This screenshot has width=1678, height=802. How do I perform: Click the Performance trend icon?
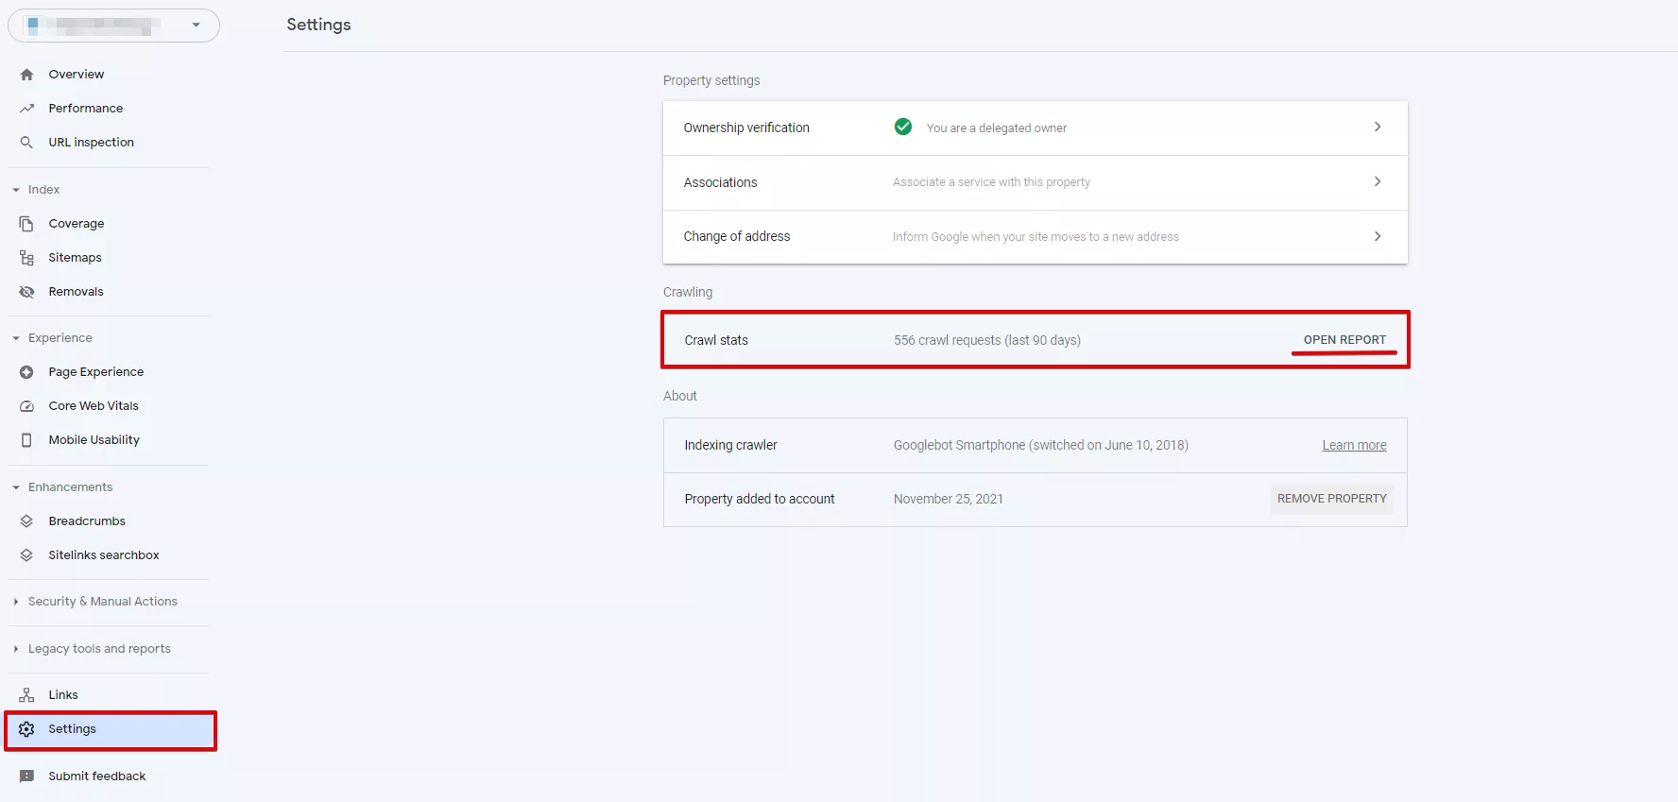pos(26,109)
